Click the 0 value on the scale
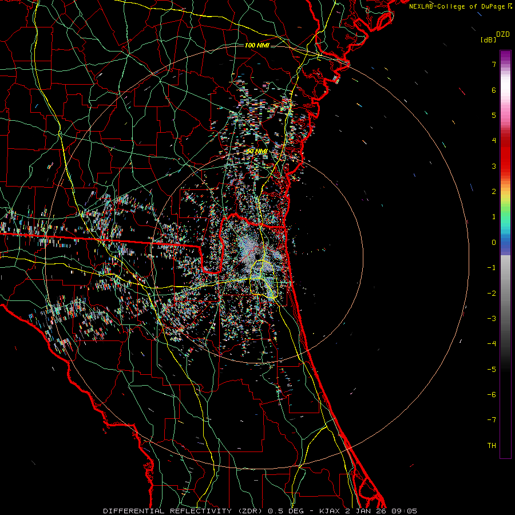The height and width of the screenshot is (515, 515). tap(493, 243)
